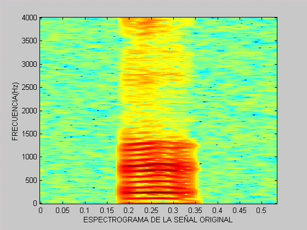Click the 2000 frequency tick label
Viewport: 307px width, 230px height.
click(x=30, y=111)
